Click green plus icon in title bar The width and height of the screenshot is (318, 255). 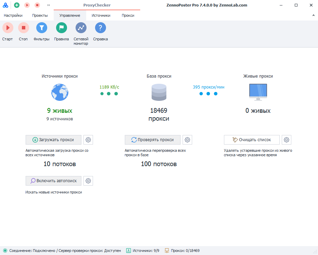coord(17,5)
